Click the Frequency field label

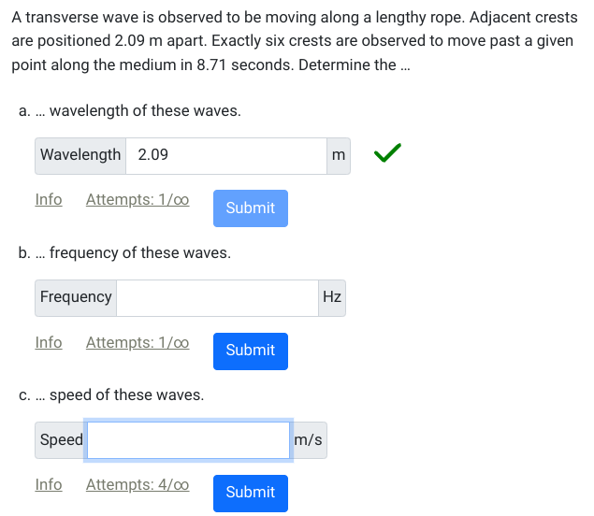coord(76,298)
